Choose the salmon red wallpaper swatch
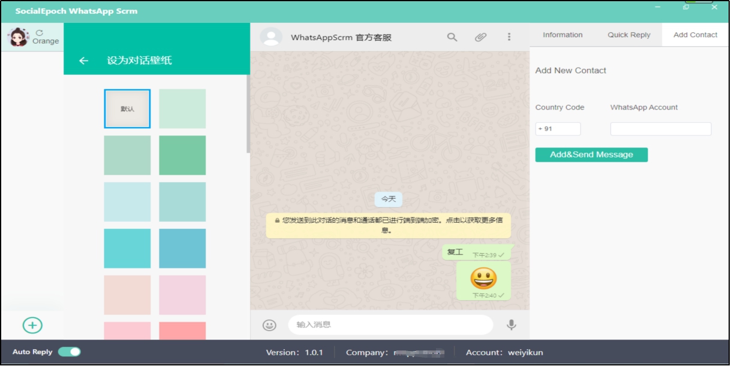This screenshot has height=366, width=731. 182,331
